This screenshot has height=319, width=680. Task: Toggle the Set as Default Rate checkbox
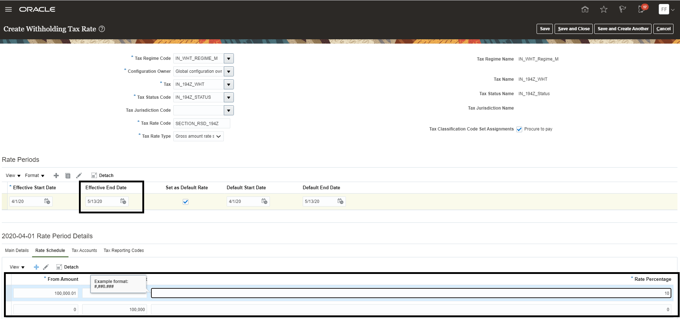(186, 202)
